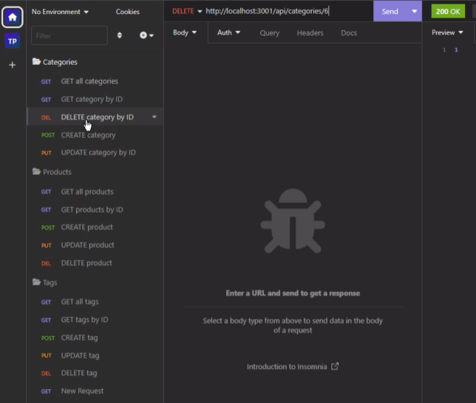Select CREATE product request
The height and width of the screenshot is (403, 476).
(95, 227)
